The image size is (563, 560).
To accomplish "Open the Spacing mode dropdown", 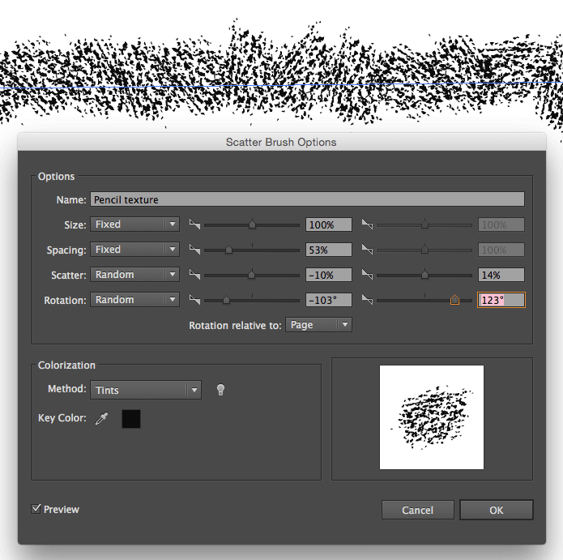I will click(134, 250).
